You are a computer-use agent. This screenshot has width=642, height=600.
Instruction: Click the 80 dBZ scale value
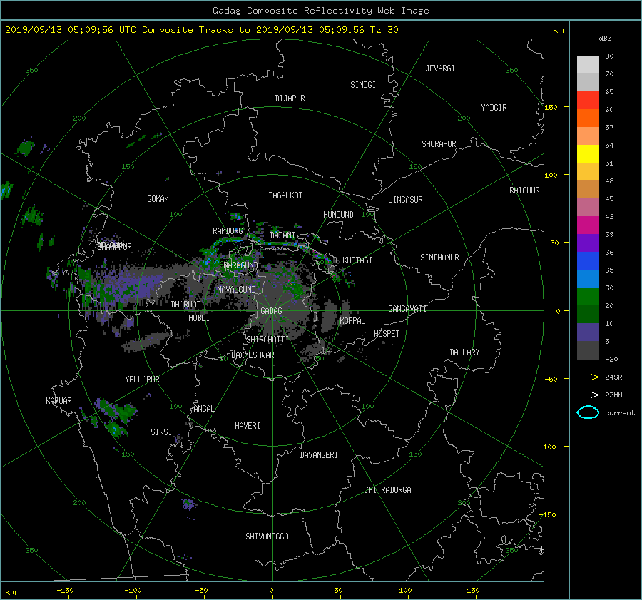click(x=609, y=56)
